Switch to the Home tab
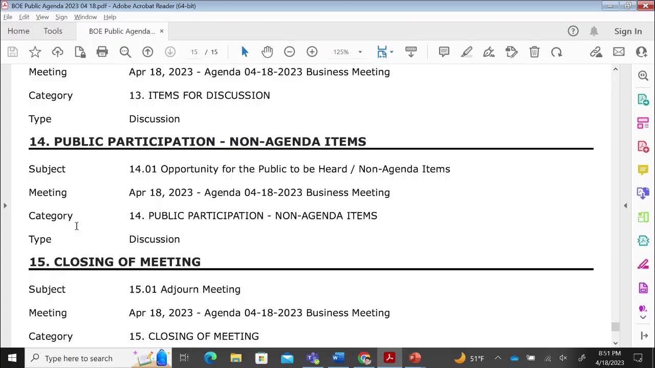This screenshot has height=368, width=655. click(x=18, y=31)
